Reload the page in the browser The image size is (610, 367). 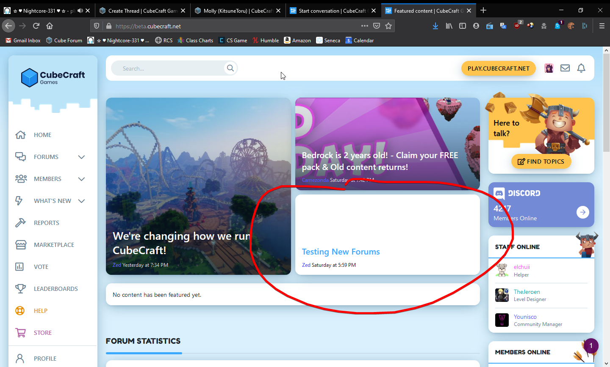36,26
